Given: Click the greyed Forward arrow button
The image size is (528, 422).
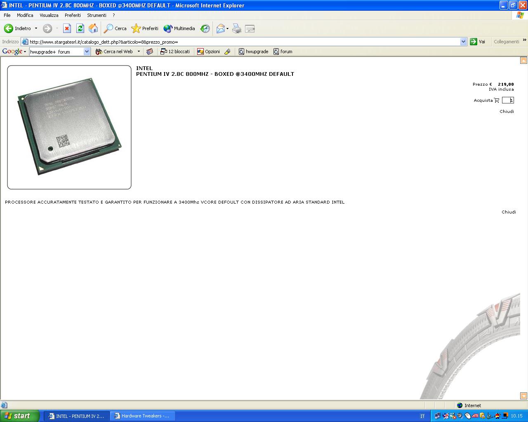Looking at the screenshot, I should point(47,28).
